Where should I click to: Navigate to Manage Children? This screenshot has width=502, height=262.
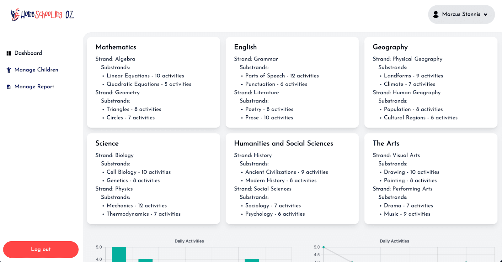pyautogui.click(x=36, y=70)
